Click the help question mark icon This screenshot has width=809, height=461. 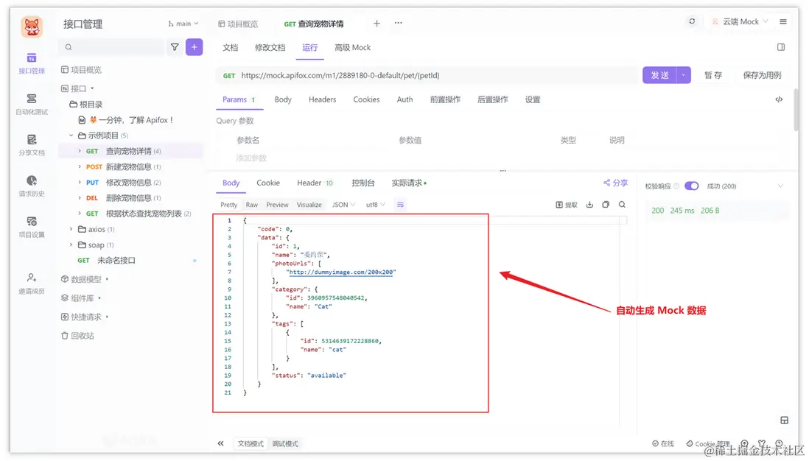coord(779,443)
